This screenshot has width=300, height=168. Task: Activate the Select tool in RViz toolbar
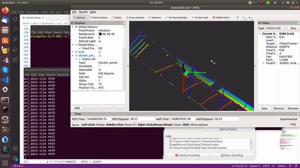point(117,18)
